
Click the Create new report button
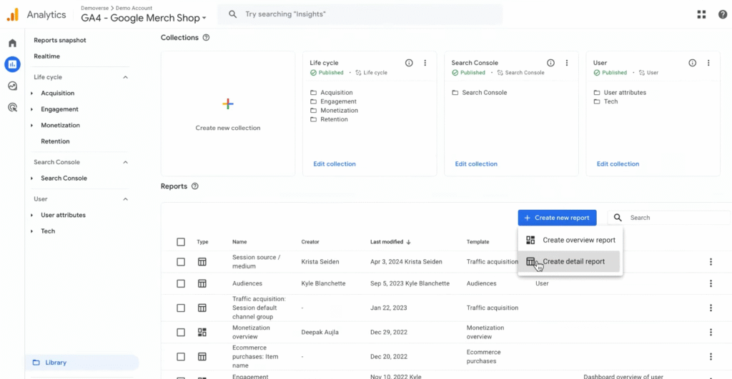557,218
